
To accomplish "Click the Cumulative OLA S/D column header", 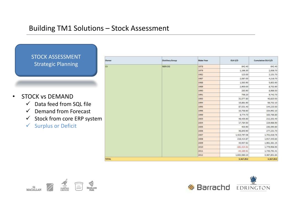I will tap(263, 60).
